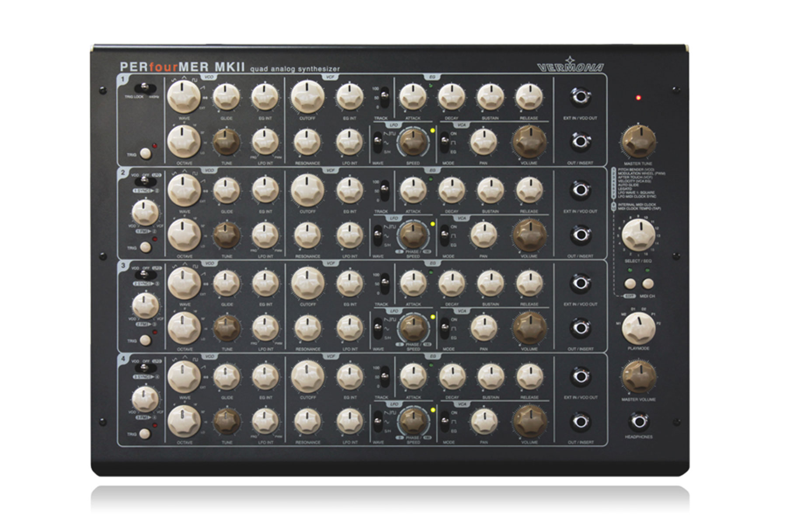The width and height of the screenshot is (787, 525).
Task: Click the EDIT button under SELECT / SEQ
Action: tap(630, 283)
